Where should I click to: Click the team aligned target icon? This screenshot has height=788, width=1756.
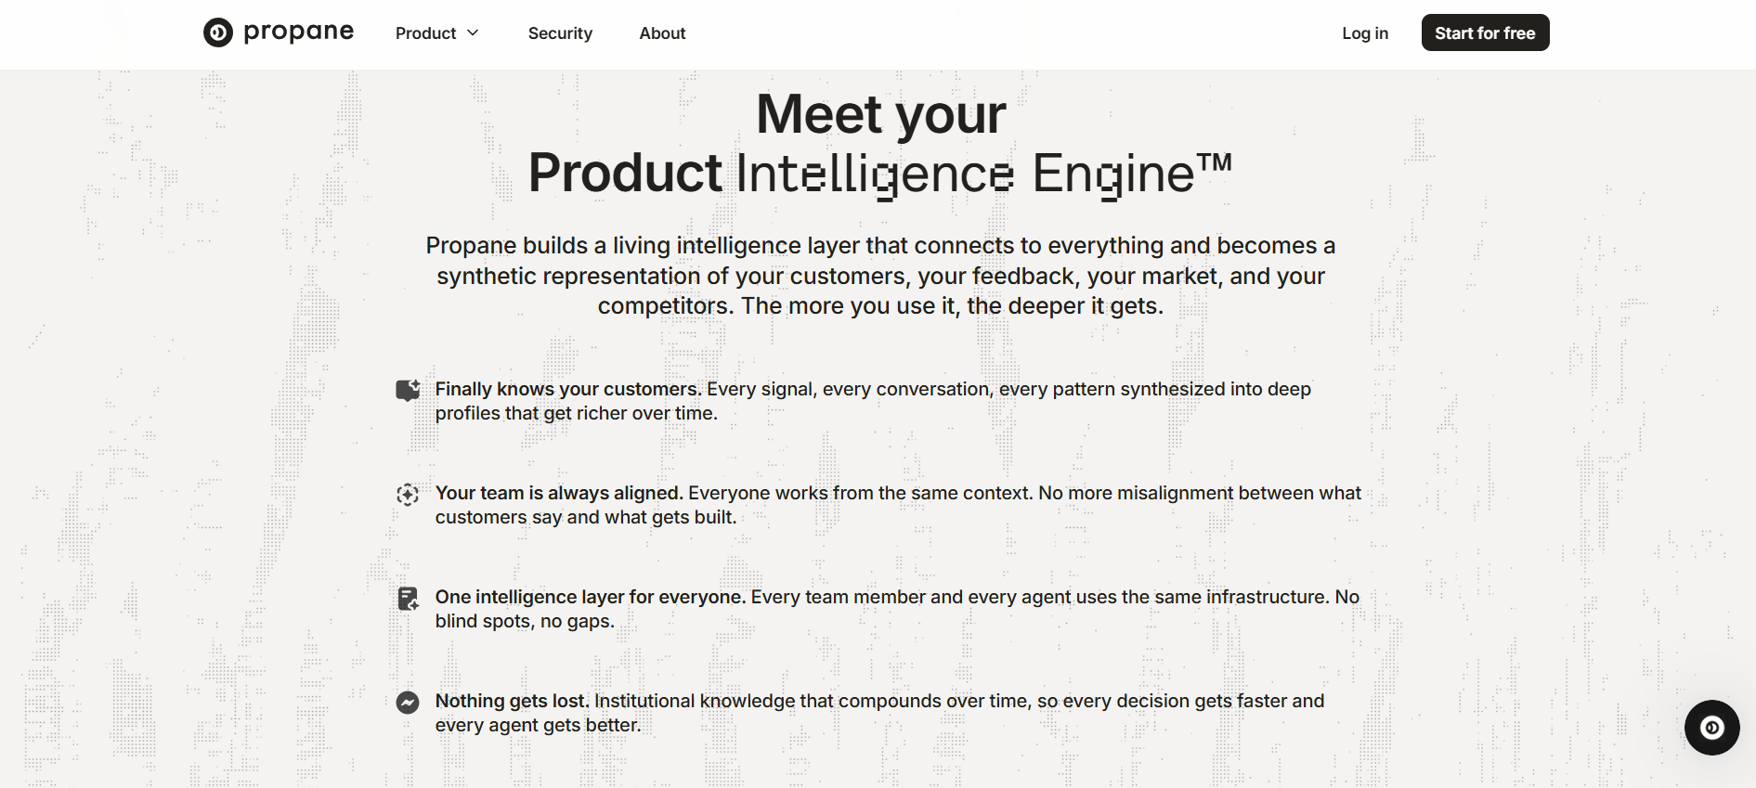(x=408, y=495)
